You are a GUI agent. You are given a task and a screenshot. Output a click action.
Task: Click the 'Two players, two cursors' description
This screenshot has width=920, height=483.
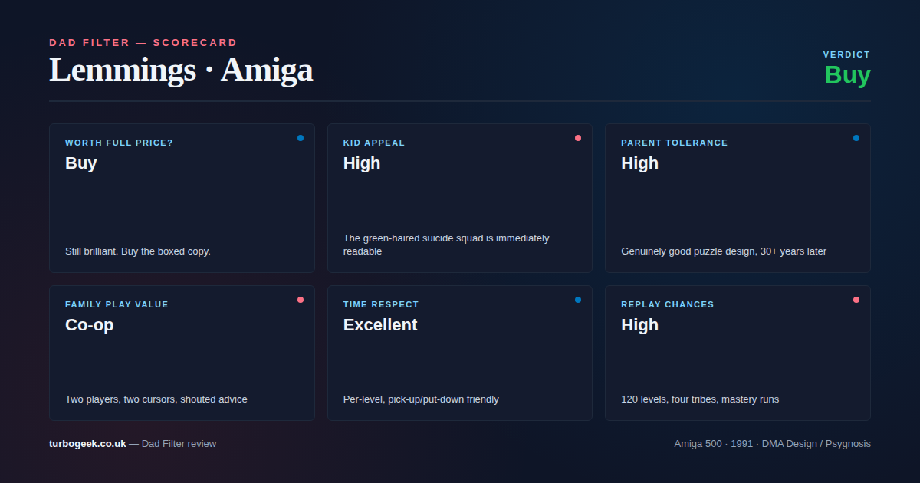coord(156,399)
